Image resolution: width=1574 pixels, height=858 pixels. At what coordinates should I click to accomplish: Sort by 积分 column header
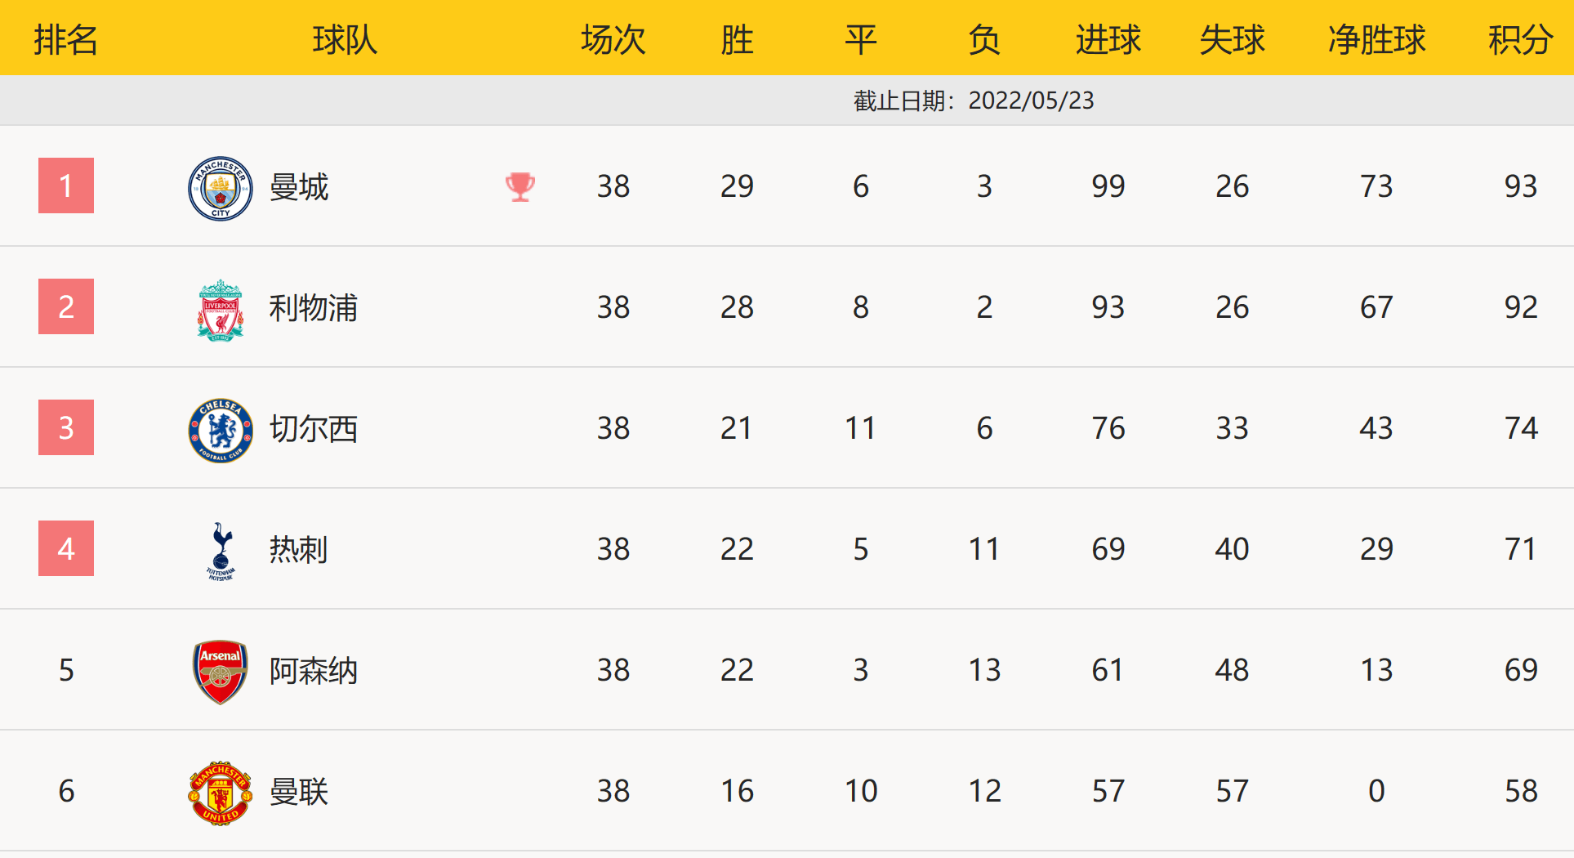coord(1520,39)
